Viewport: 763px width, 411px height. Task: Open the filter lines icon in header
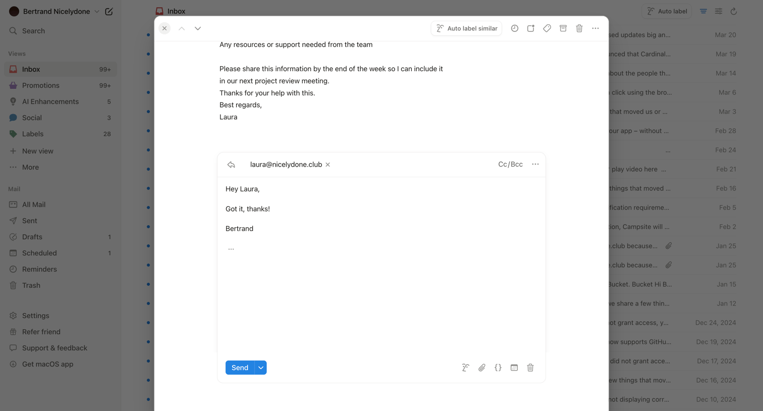point(703,11)
